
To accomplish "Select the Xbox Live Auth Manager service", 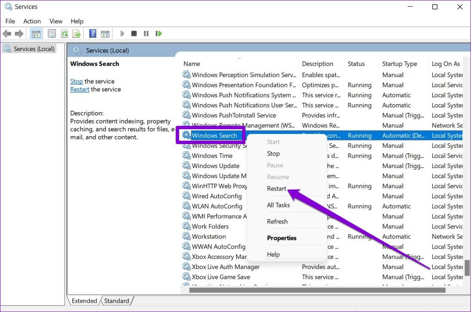I will [x=226, y=267].
